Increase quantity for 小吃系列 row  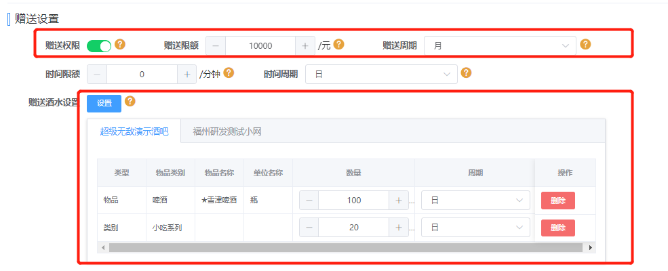[399, 228]
